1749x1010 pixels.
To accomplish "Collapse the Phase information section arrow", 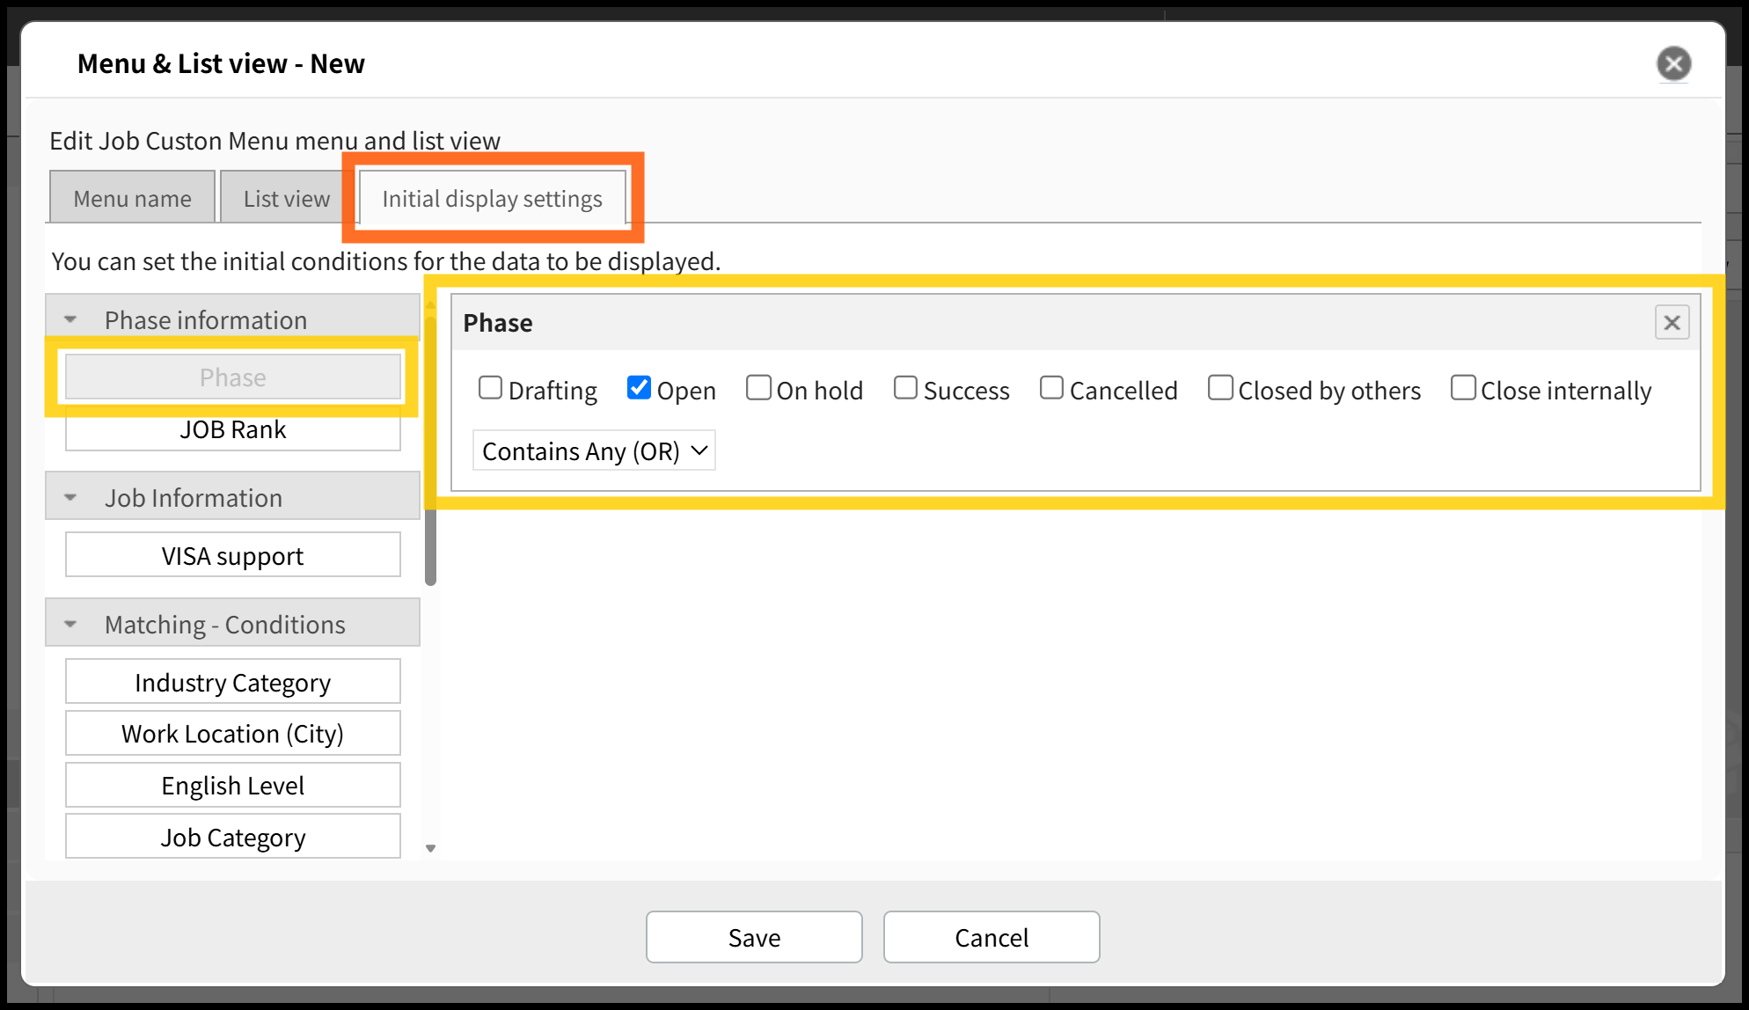I will click(70, 319).
